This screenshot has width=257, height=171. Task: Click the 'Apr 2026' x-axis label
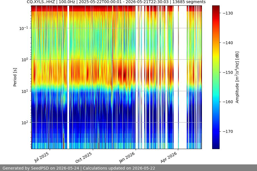click(x=169, y=157)
